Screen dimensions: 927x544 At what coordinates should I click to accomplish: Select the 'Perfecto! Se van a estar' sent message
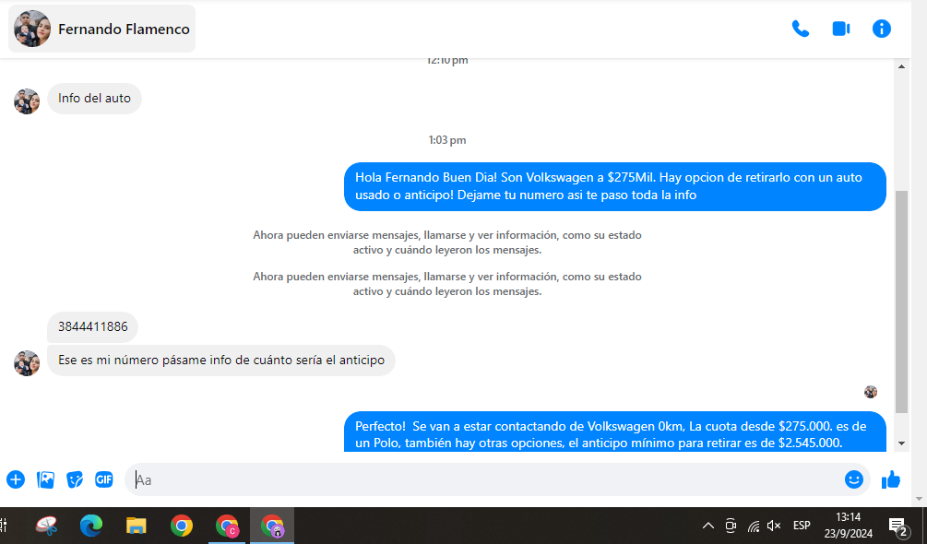pyautogui.click(x=615, y=433)
